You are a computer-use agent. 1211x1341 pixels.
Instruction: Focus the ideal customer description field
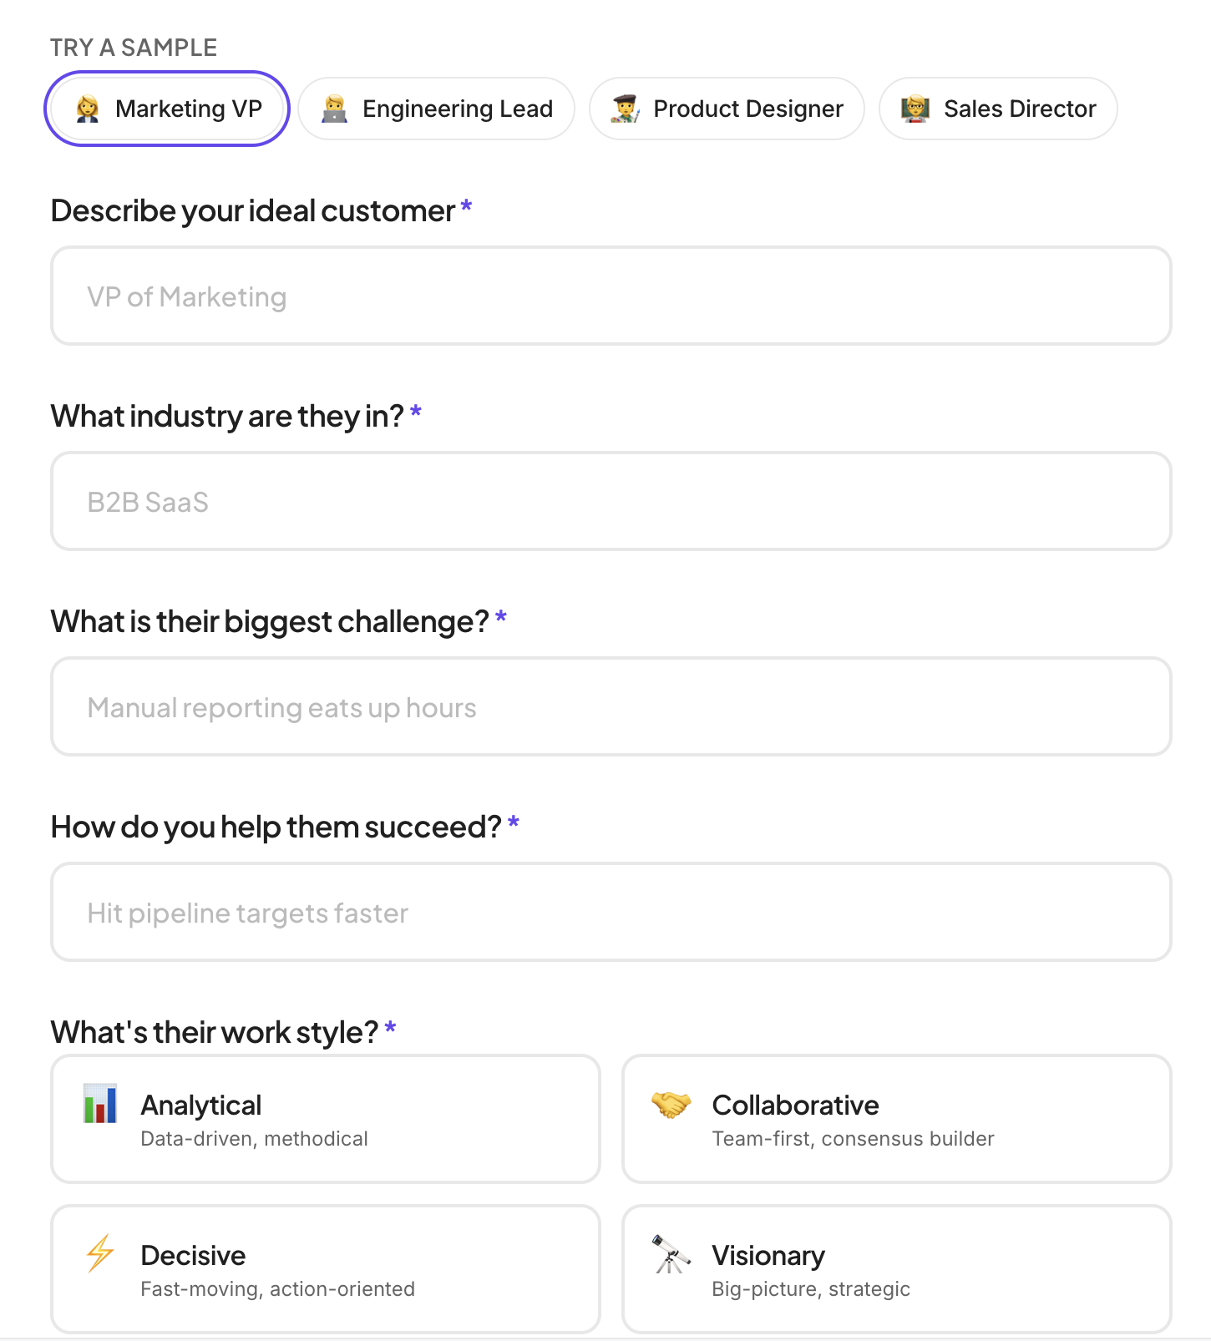(611, 296)
